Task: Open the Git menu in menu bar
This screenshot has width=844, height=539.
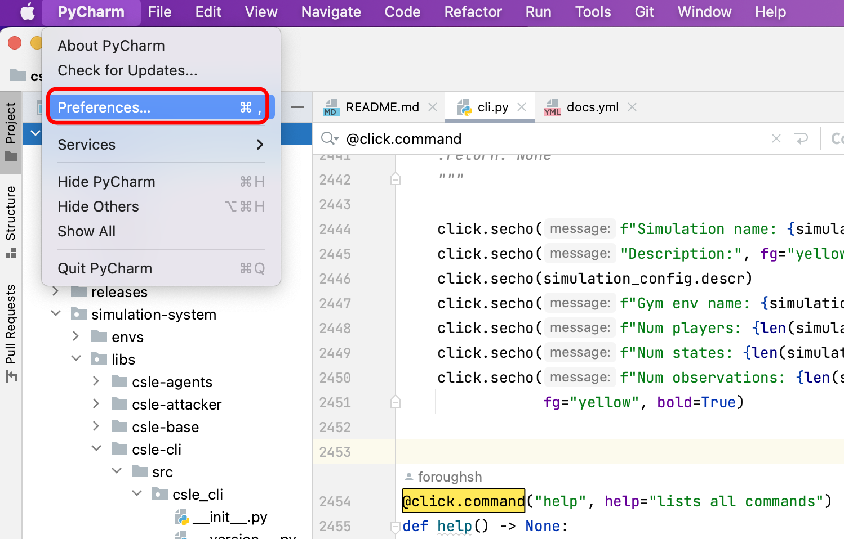Action: pyautogui.click(x=644, y=12)
